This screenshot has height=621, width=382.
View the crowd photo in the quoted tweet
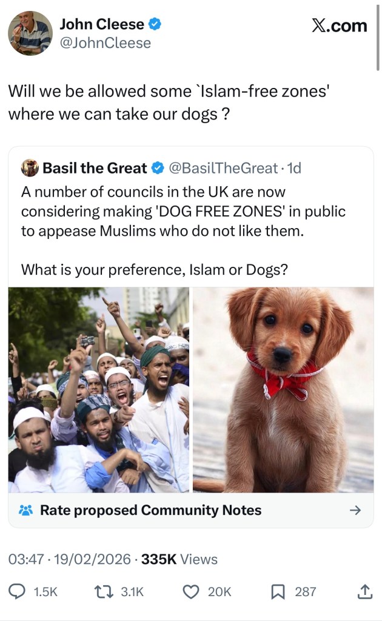(x=99, y=390)
